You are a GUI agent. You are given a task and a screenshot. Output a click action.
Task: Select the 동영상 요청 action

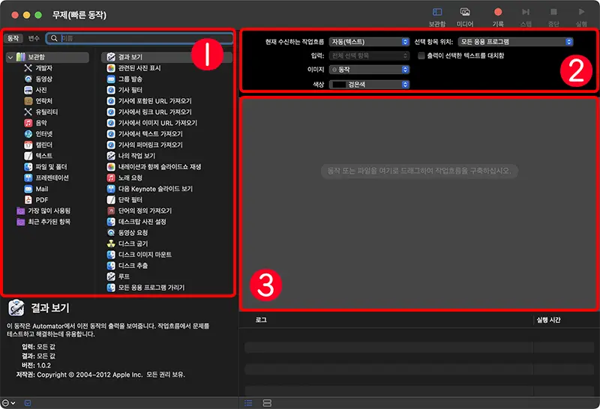click(127, 233)
